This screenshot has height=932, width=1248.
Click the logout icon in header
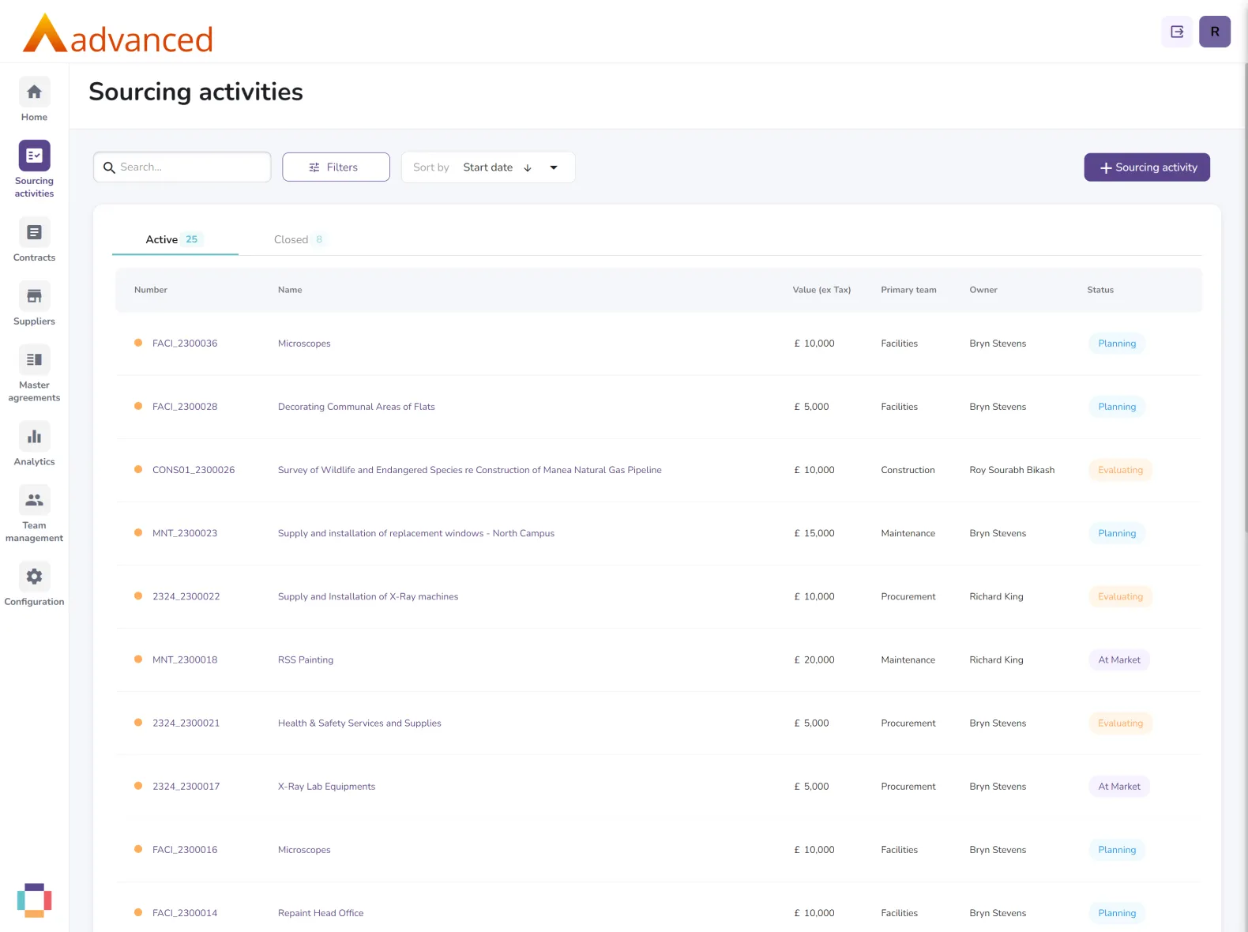1177,32
